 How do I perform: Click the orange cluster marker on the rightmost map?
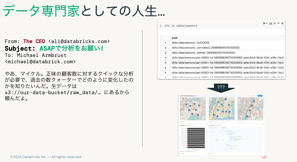(251, 107)
